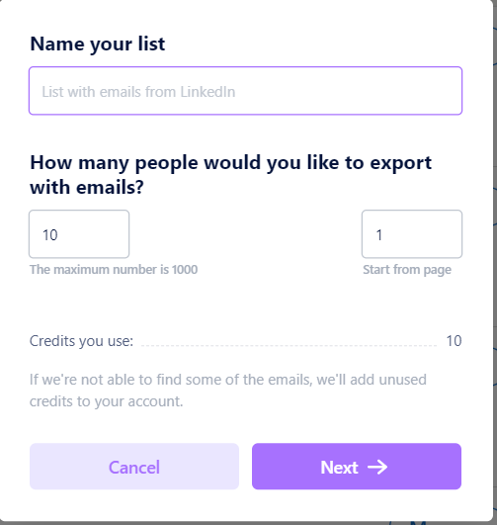The image size is (497, 525).
Task: Click the word 'Next' on purple button
Action: pos(339,468)
